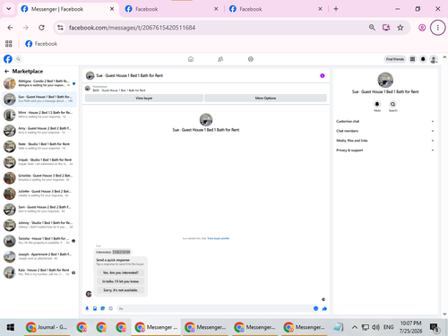Image resolution: width=448 pixels, height=336 pixels.
Task: Open the Groups icon in the top navigation
Action: 251,59
